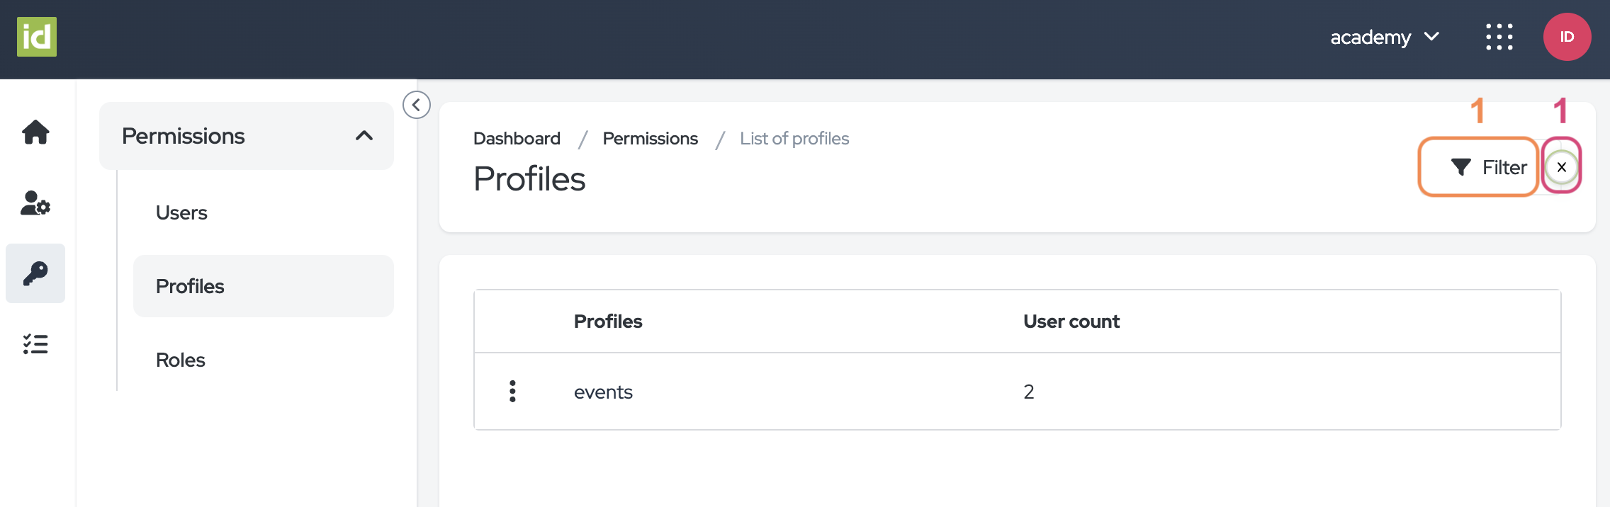The image size is (1610, 507).
Task: Click the Permissions breadcrumb link
Action: pyautogui.click(x=650, y=139)
